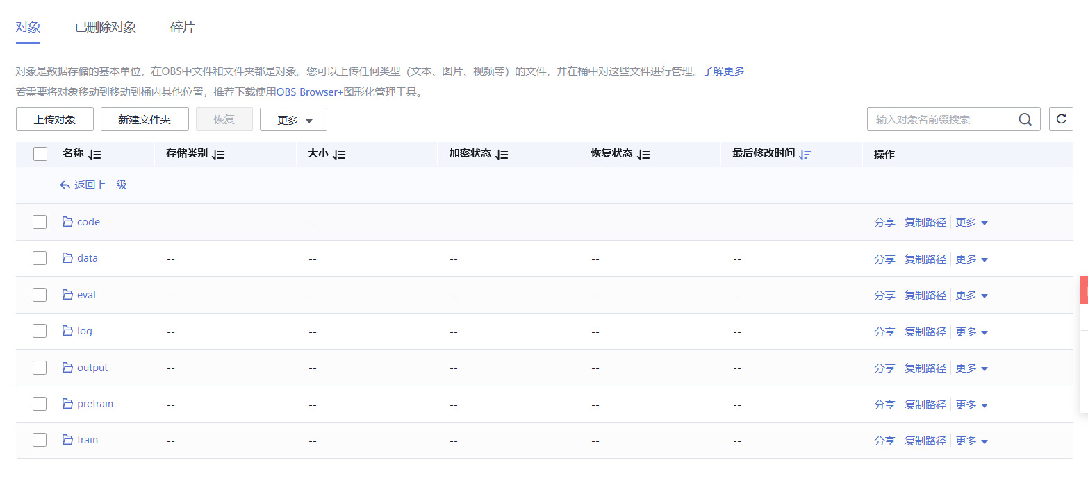Click the data folder icon

(67, 258)
